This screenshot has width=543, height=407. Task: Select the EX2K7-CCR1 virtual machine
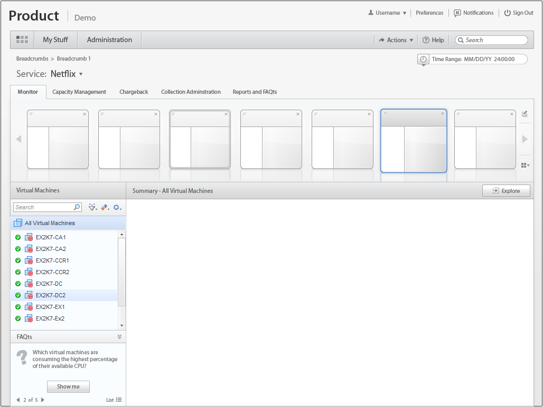pyautogui.click(x=52, y=260)
